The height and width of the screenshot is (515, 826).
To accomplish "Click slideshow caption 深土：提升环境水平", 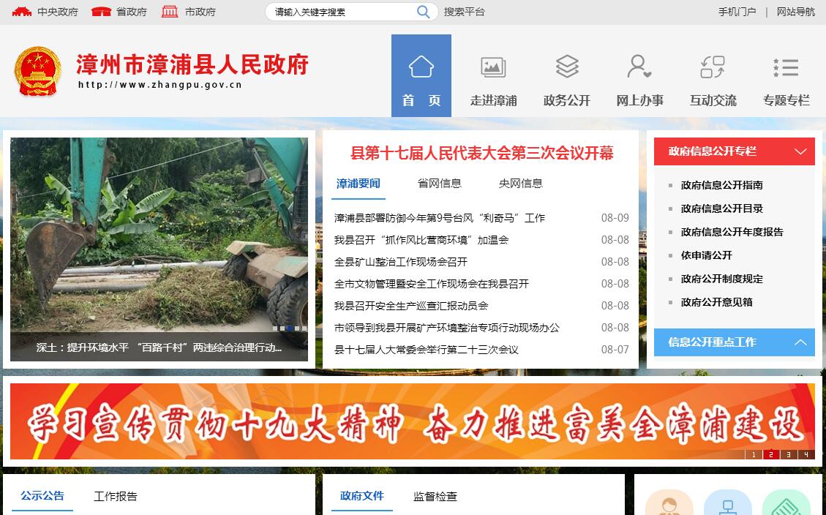I will (x=159, y=347).
